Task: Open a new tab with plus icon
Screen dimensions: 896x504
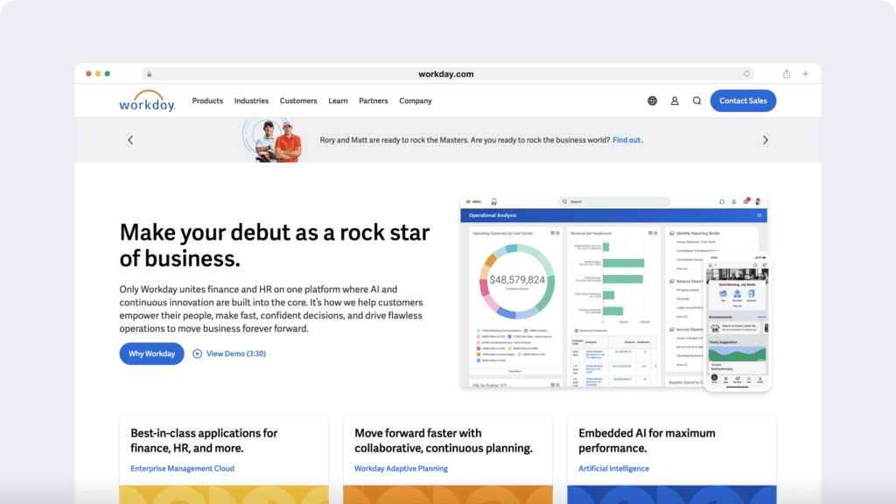Action: [805, 73]
